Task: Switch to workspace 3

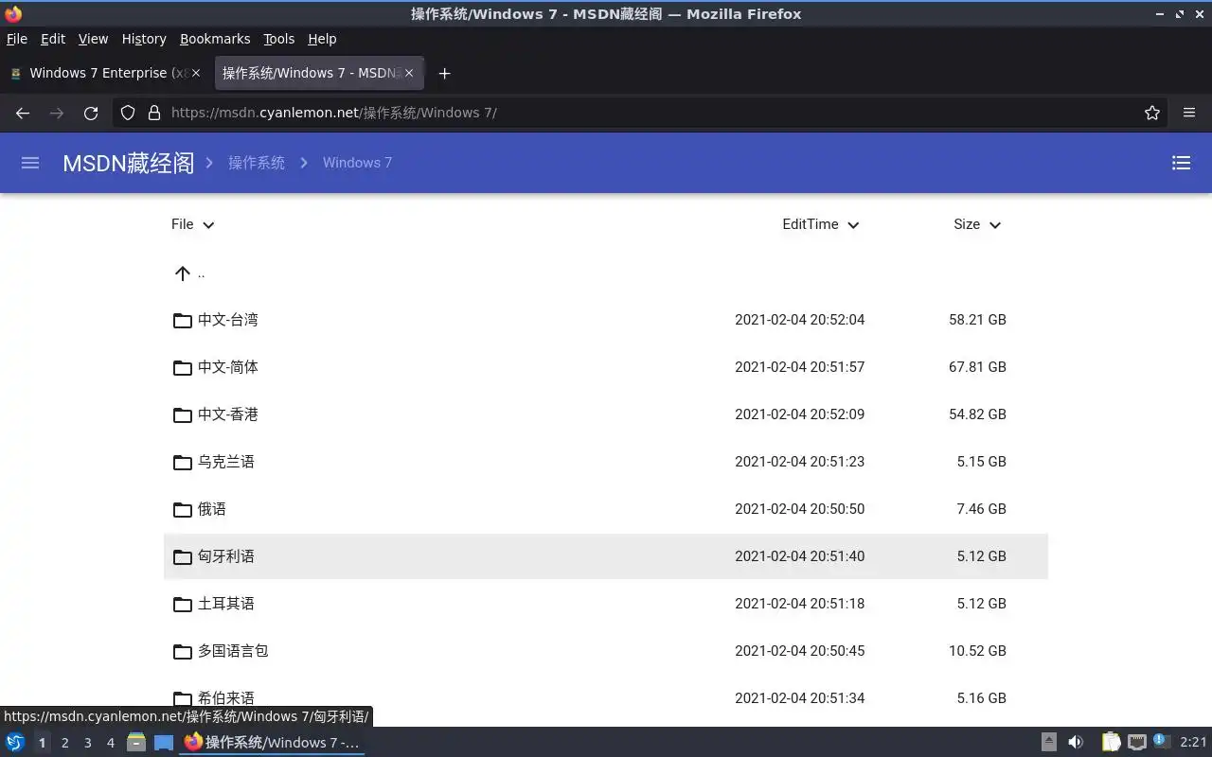Action: 87,743
